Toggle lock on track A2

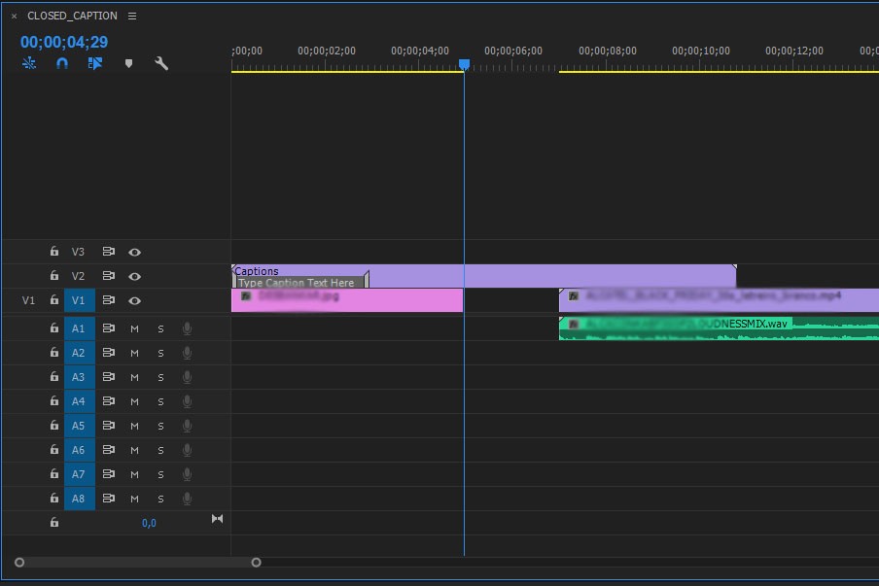(x=54, y=353)
